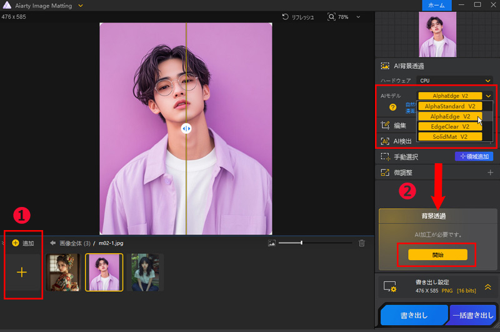This screenshot has height=332, width=500.
Task: Select the kimono woman thumbnail
Action: click(63, 272)
